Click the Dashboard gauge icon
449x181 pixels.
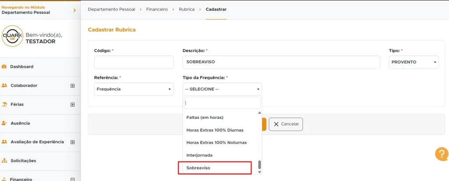point(4,67)
